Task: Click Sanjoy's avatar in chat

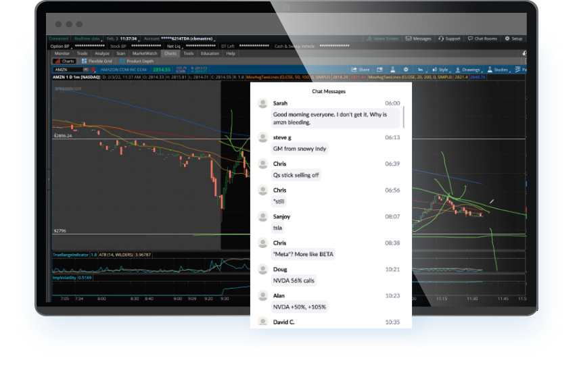Action: (x=262, y=216)
